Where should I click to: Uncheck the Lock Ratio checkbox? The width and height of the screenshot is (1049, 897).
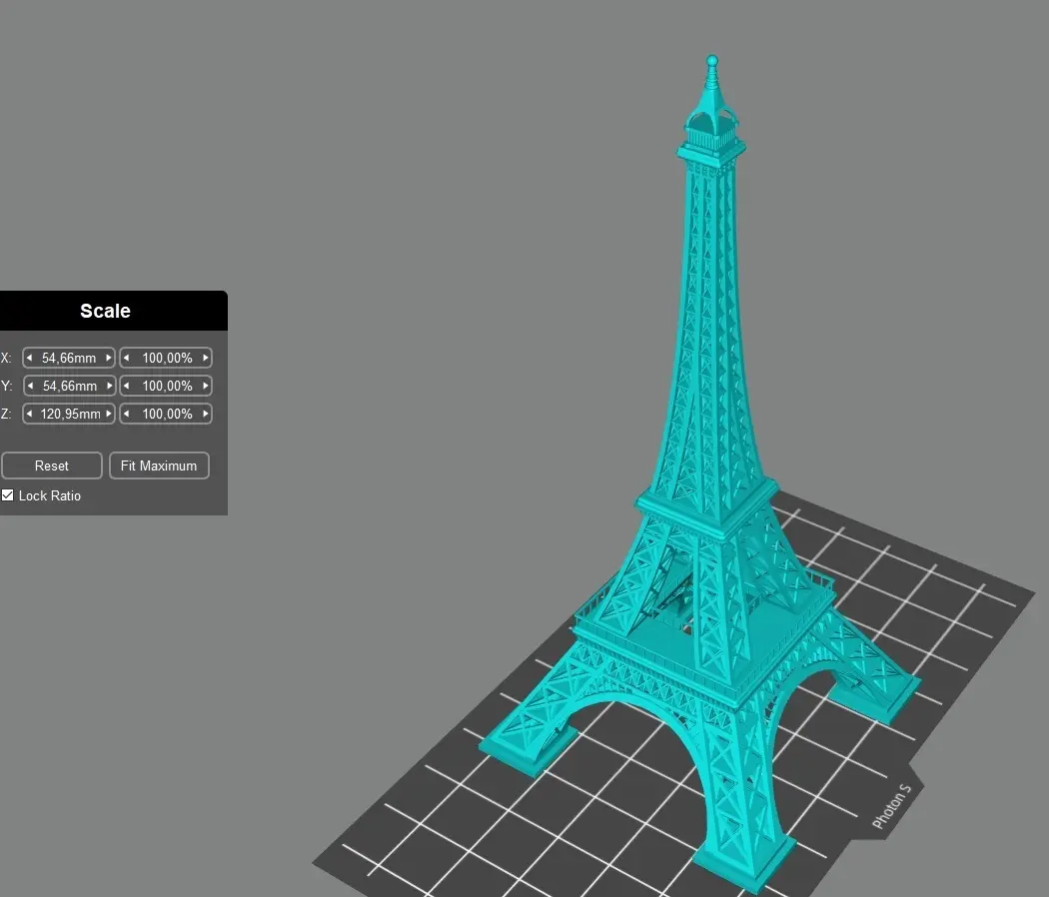[x=7, y=495]
